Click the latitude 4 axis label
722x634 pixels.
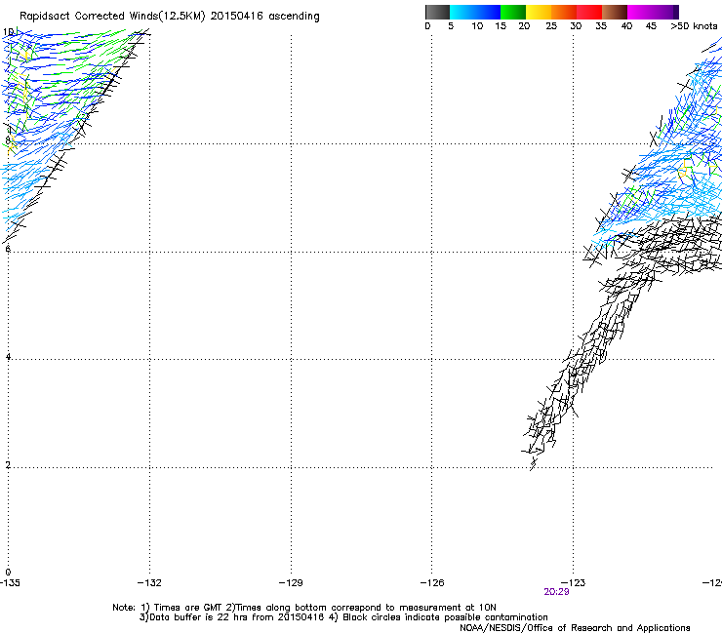(8, 357)
